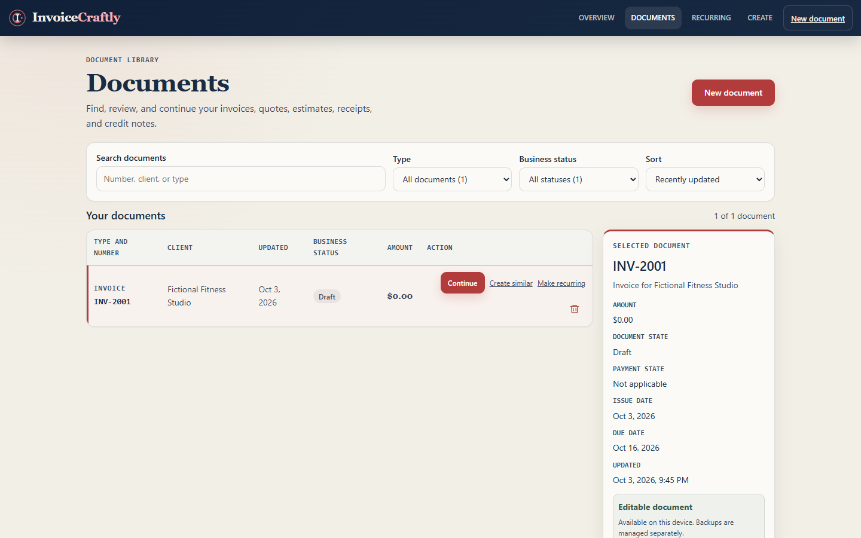861x538 pixels.
Task: Click the Draft status badge in the row
Action: click(x=327, y=296)
